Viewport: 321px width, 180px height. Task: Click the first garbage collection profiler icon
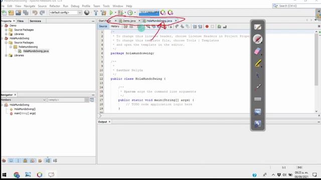(x=163, y=12)
